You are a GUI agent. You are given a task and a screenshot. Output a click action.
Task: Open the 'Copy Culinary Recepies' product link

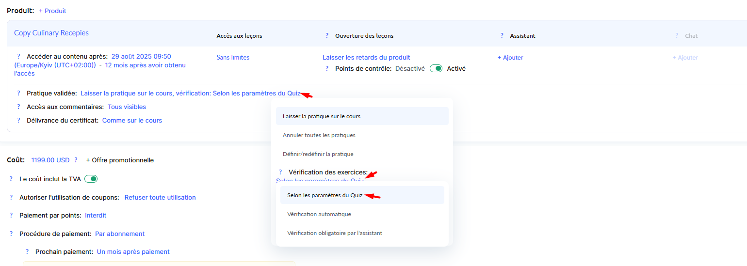pos(51,33)
